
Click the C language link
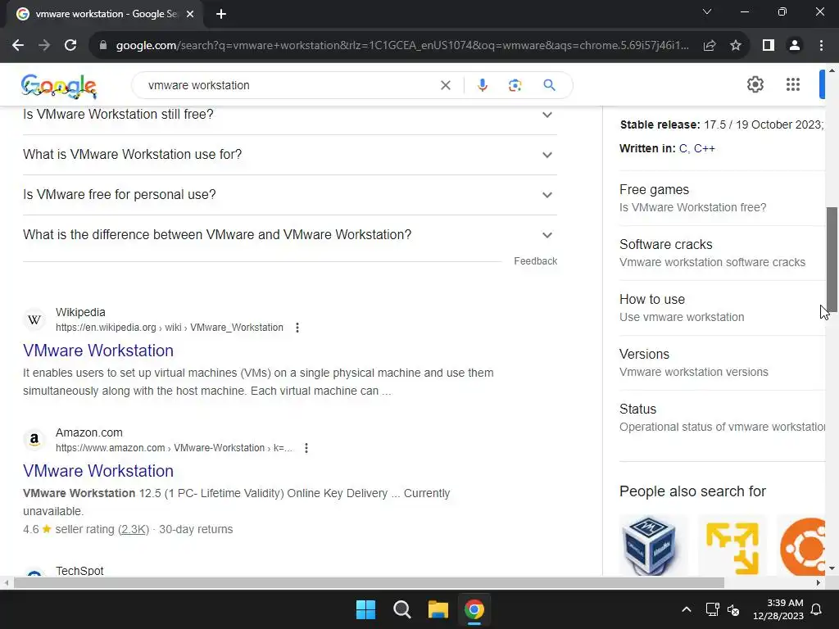tap(683, 148)
